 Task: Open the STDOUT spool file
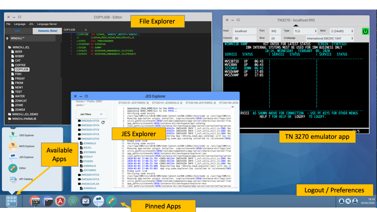(x=88, y=157)
